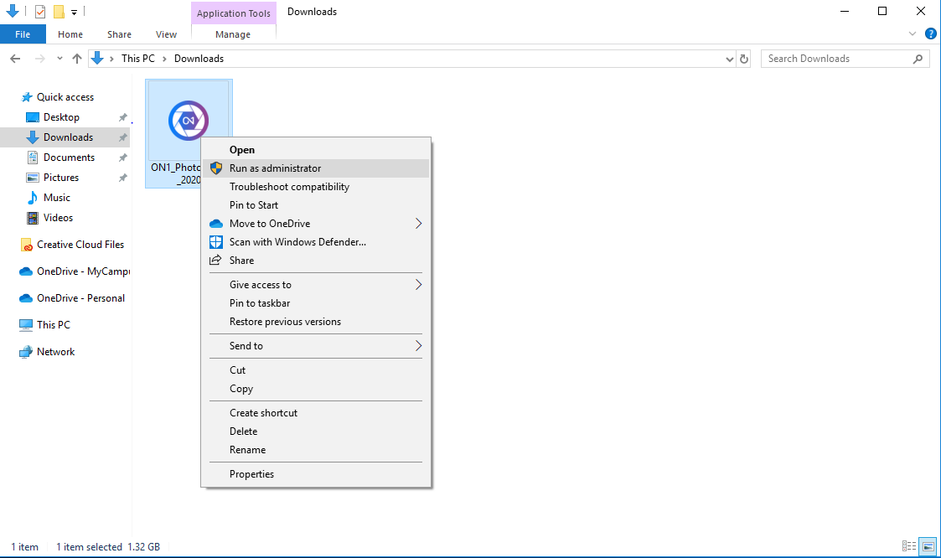Click the Up arrow navigation icon
Image resolution: width=941 pixels, height=558 pixels.
pyautogui.click(x=77, y=59)
